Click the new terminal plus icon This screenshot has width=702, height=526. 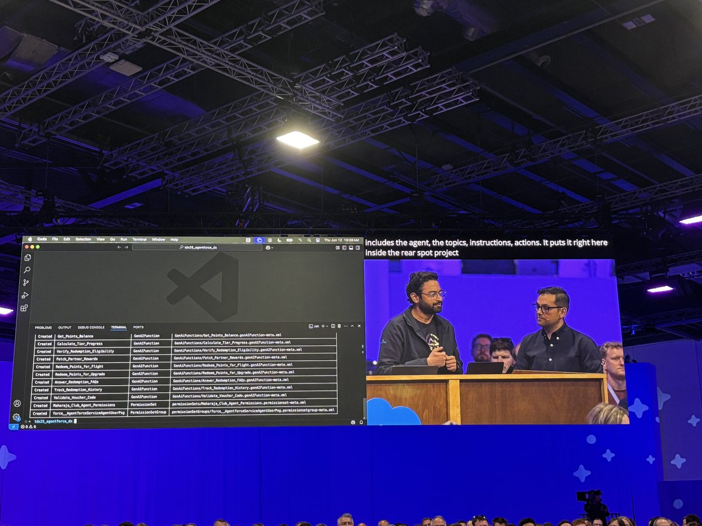coord(323,326)
